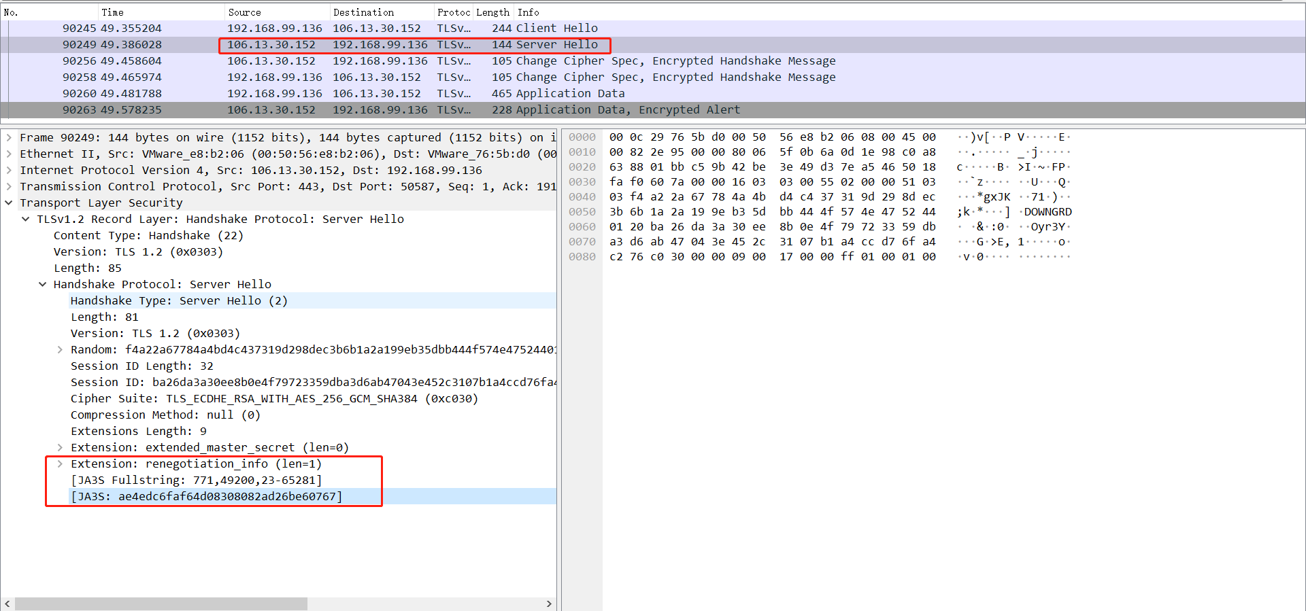Select packet 90260 Application Data row
Image resolution: width=1306 pixels, height=611 pixels.
tap(408, 94)
